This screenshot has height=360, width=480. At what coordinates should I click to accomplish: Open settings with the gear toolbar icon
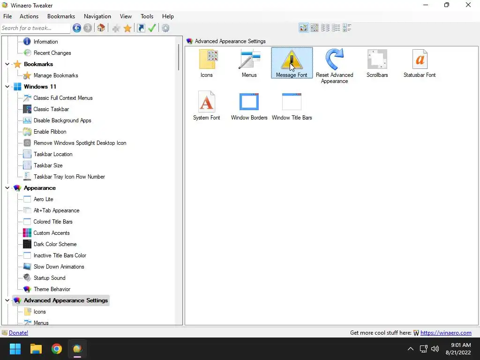pyautogui.click(x=165, y=28)
